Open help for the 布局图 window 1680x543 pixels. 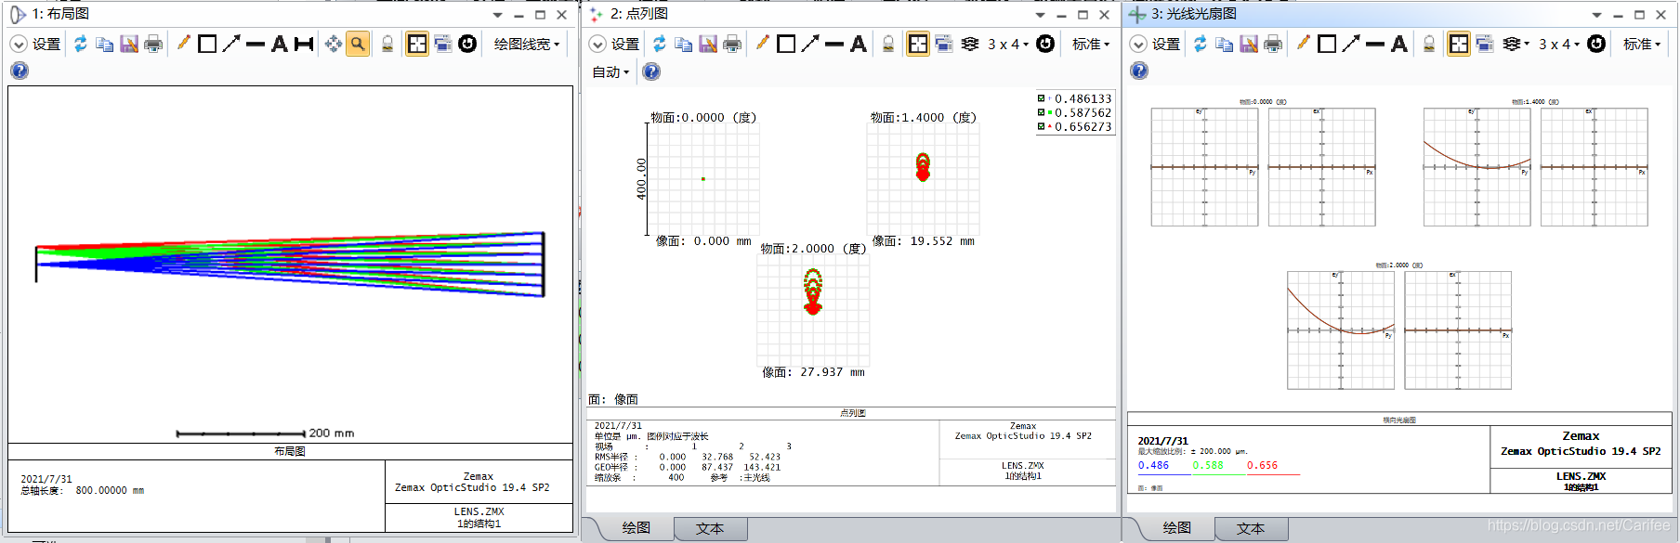[x=20, y=71]
